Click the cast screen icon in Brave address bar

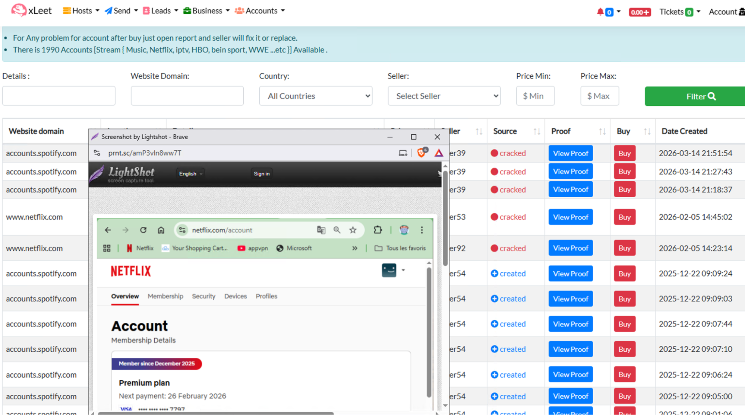coord(403,153)
